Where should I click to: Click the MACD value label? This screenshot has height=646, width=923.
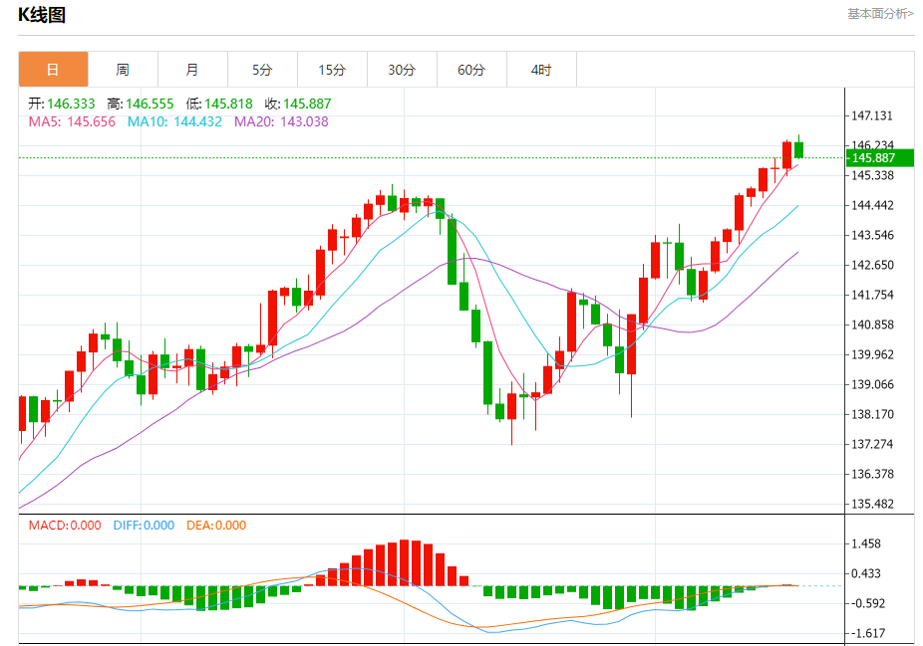(65, 525)
